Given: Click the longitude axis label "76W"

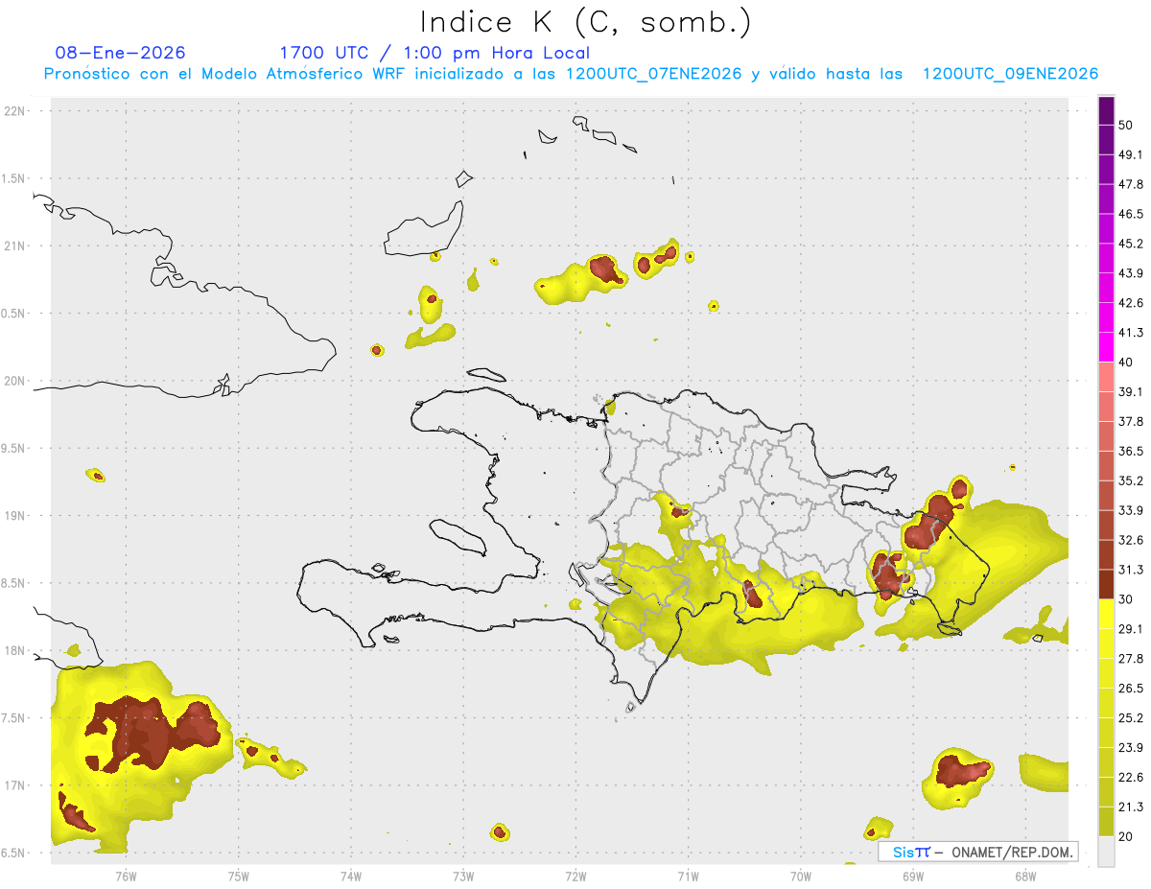Looking at the screenshot, I should point(126,876).
